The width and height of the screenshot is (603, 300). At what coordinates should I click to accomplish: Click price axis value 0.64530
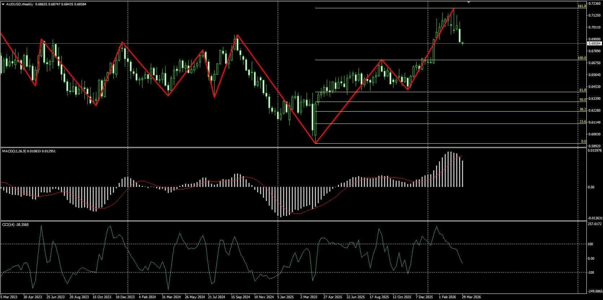[x=594, y=87]
